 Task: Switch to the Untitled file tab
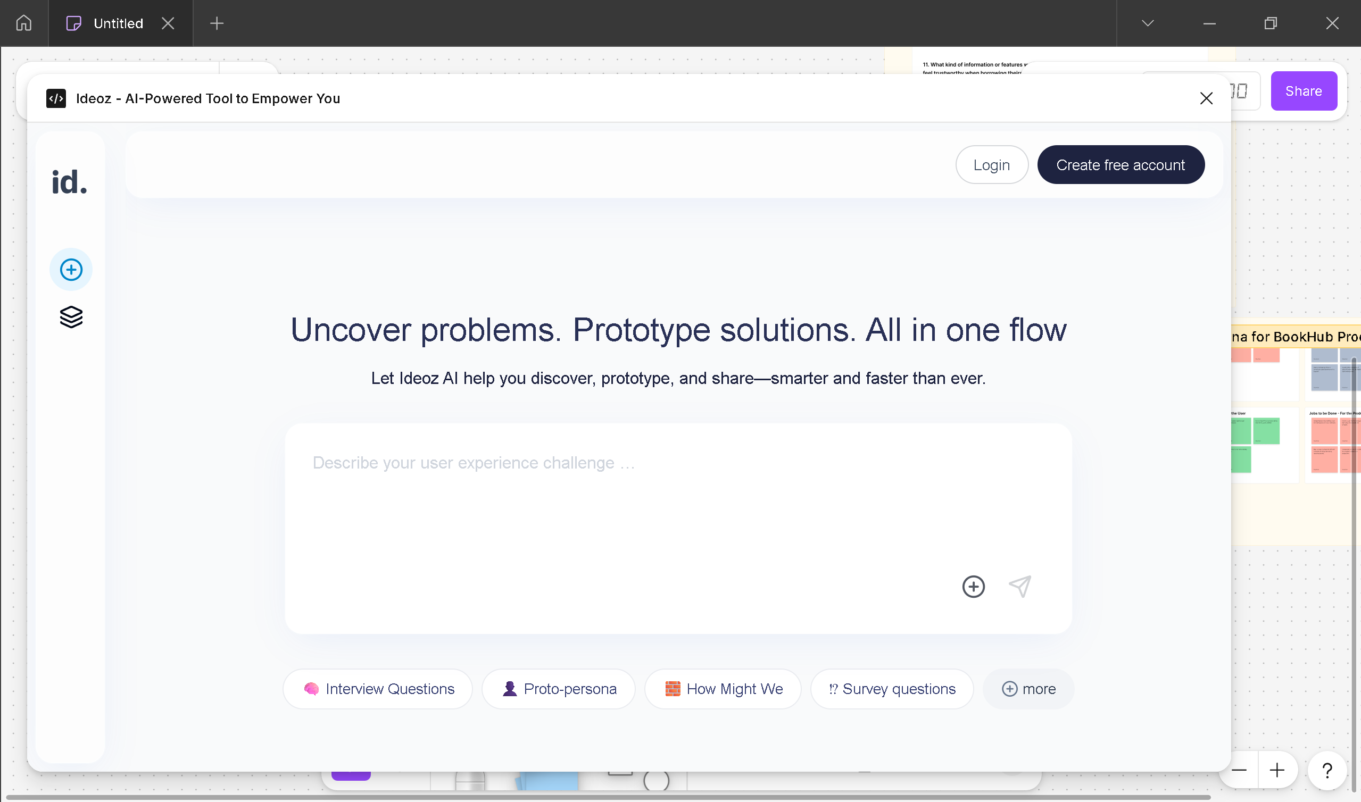click(x=118, y=23)
